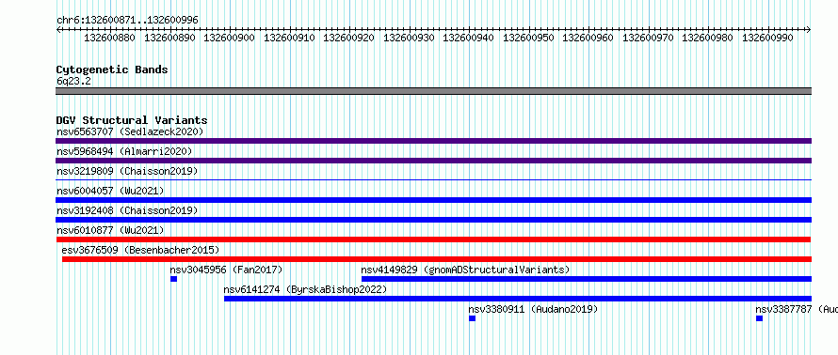Click ruler position 132600970
The width and height of the screenshot is (838, 355).
click(649, 39)
